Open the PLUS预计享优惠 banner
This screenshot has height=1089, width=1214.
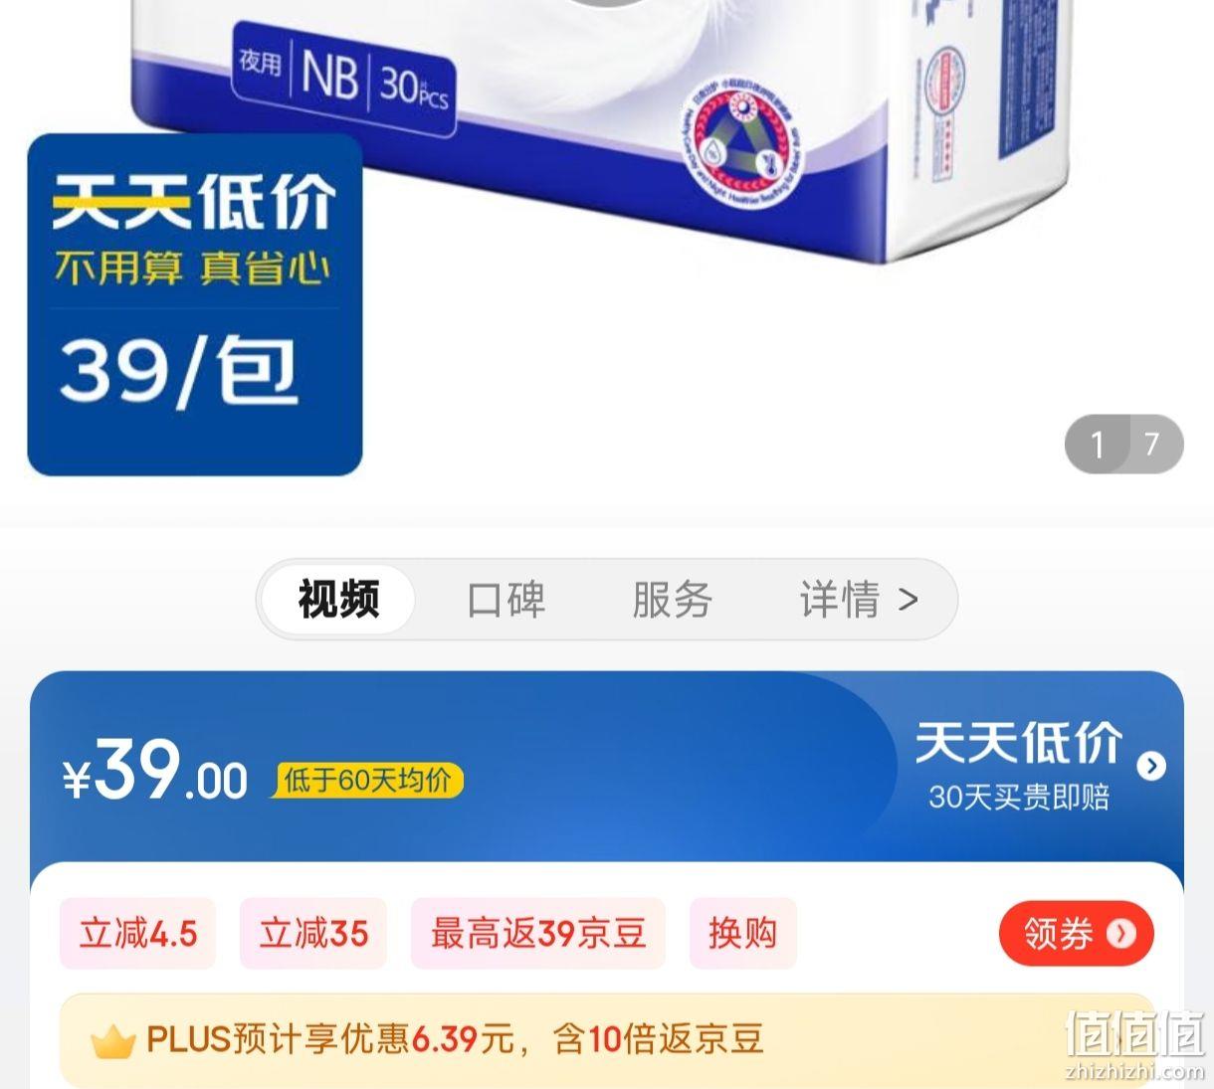[x=607, y=1040]
